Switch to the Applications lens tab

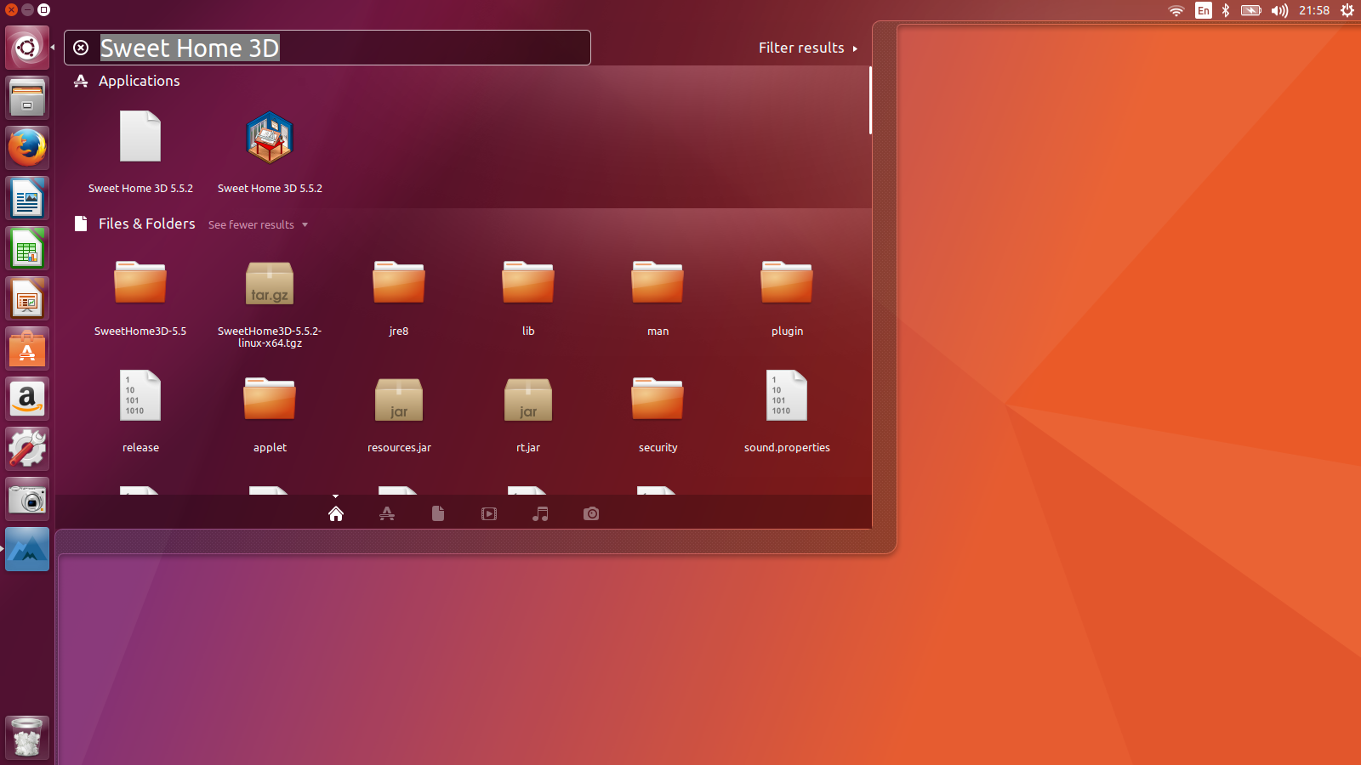[387, 513]
